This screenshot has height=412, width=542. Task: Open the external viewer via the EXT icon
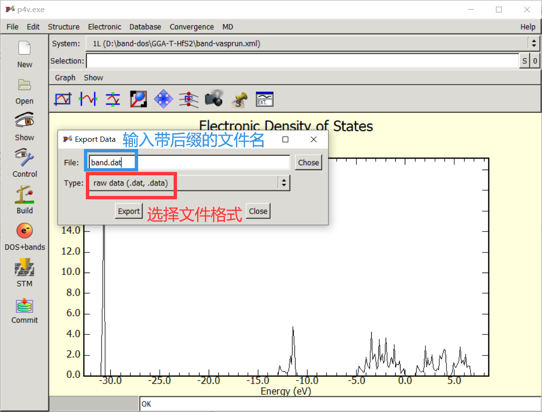tap(264, 99)
